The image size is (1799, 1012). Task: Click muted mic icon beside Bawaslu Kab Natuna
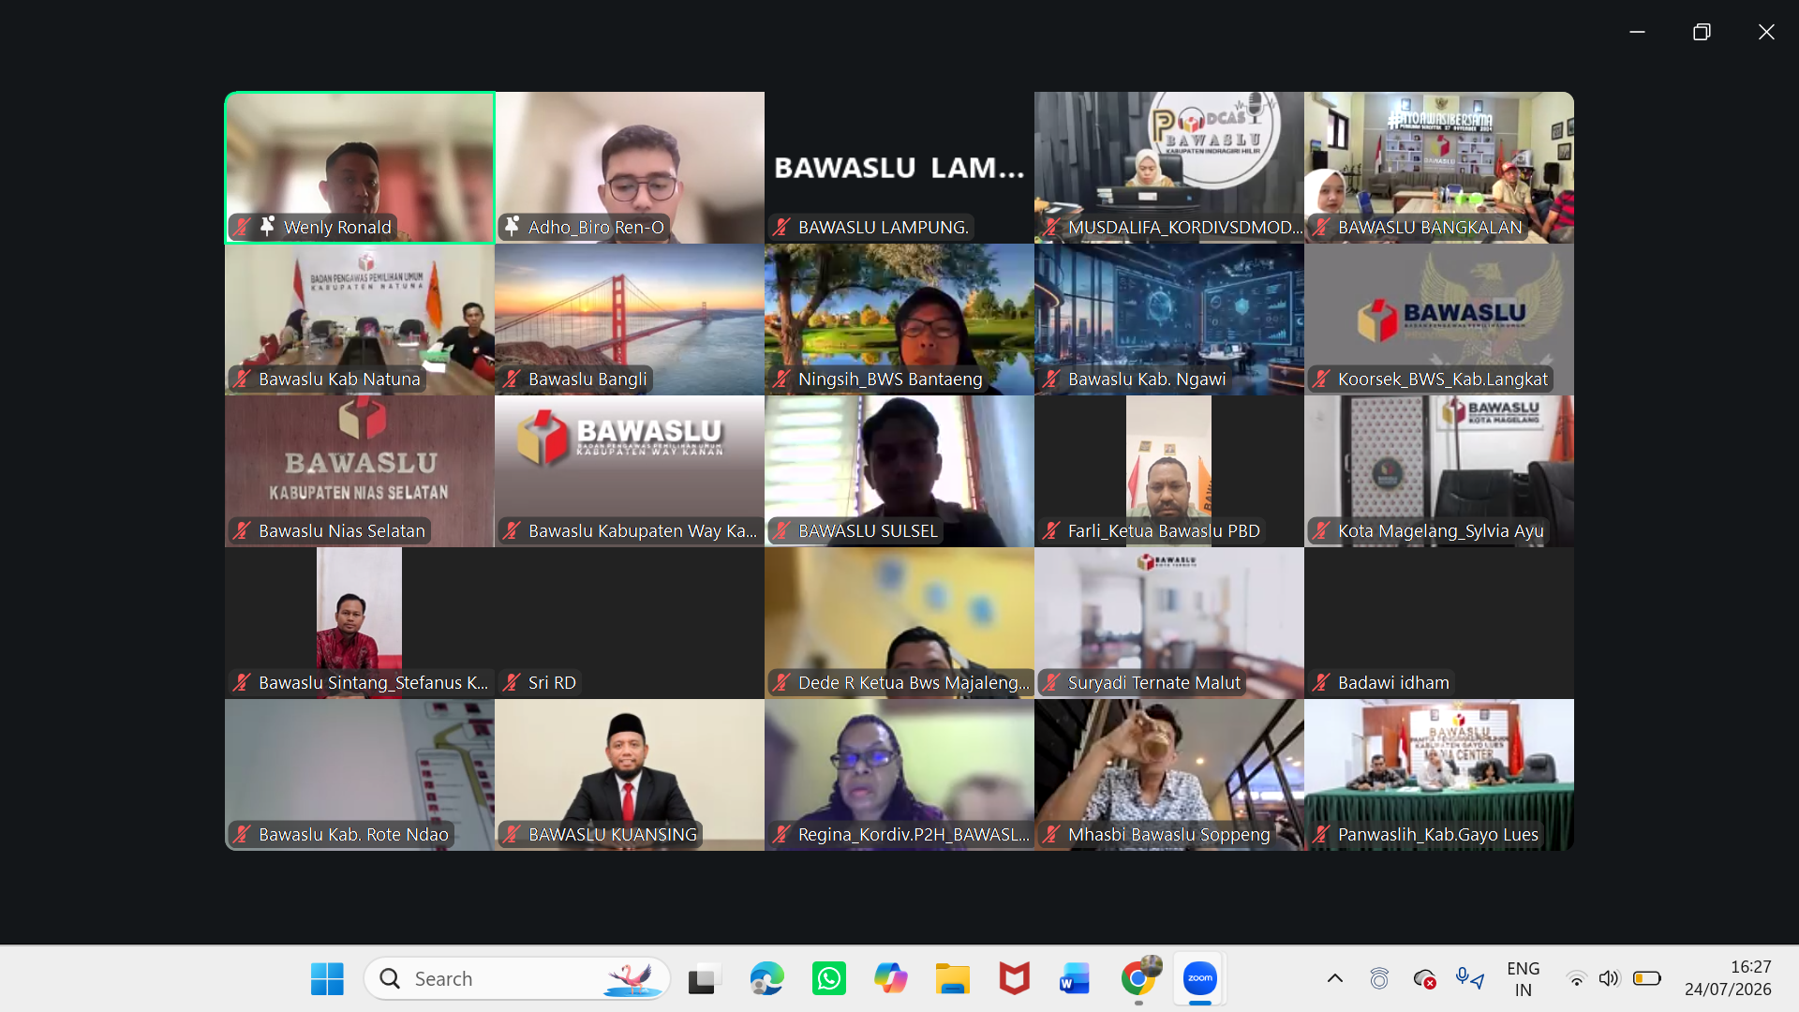[x=242, y=379]
